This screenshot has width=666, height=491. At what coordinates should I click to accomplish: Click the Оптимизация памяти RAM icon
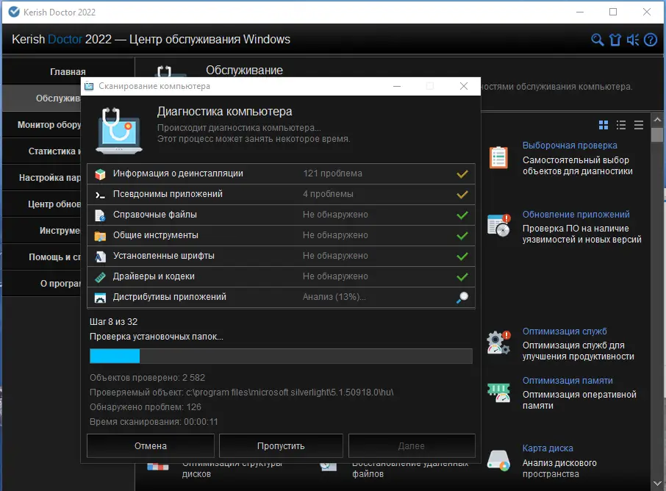pos(498,393)
